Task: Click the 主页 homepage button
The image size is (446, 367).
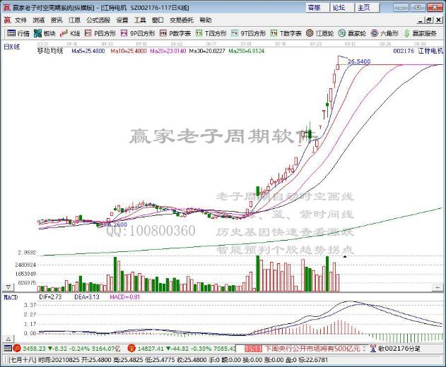Action: 368,7
